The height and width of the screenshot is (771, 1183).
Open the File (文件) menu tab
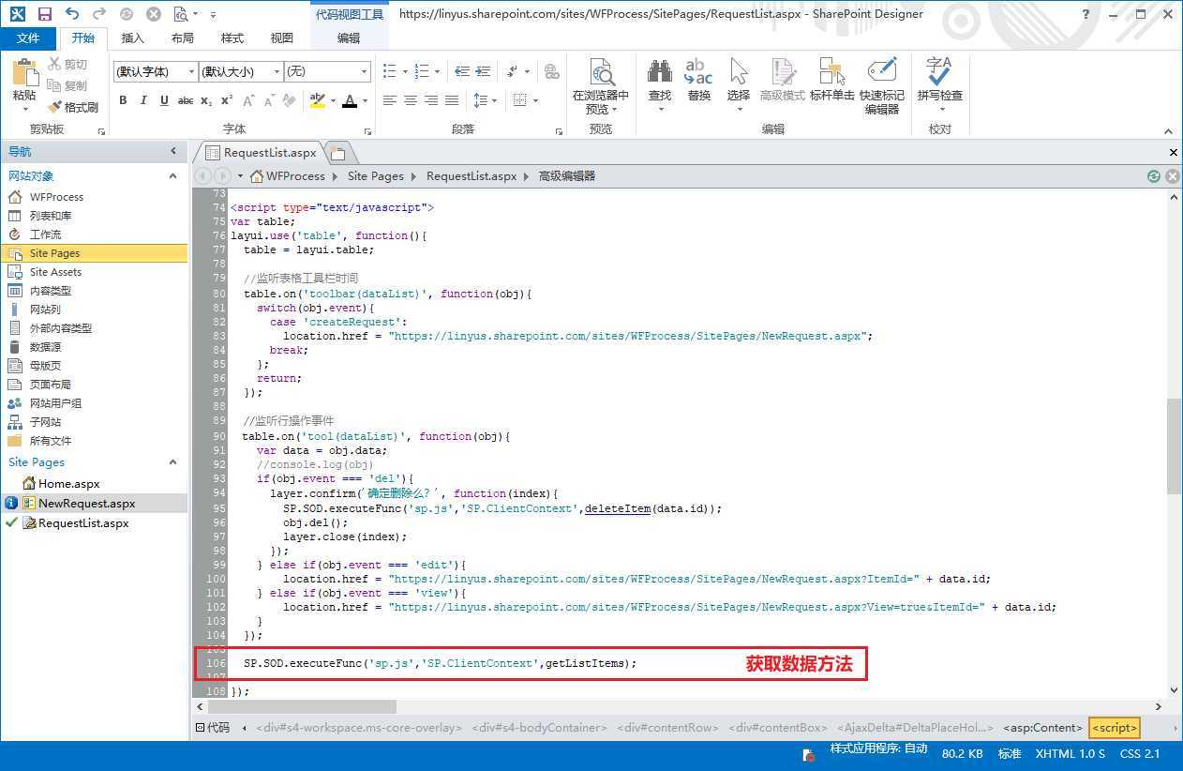(x=28, y=38)
